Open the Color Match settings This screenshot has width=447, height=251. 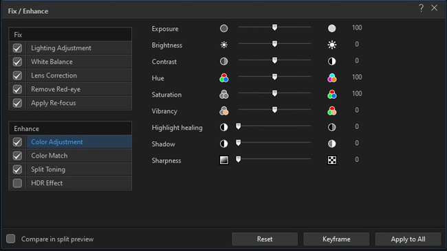[79, 156]
